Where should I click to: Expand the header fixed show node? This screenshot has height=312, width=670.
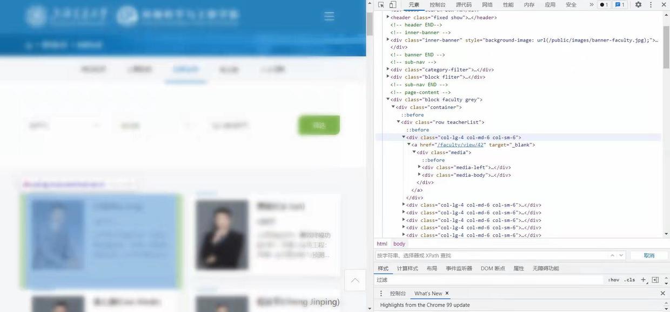coord(388,17)
